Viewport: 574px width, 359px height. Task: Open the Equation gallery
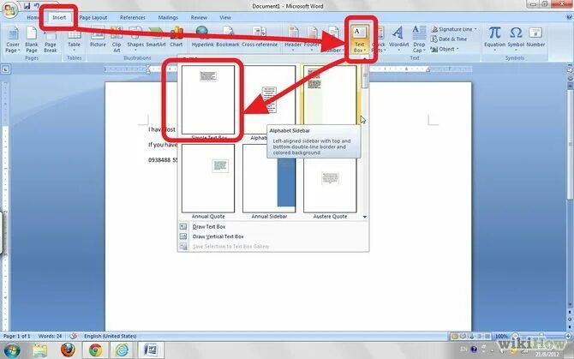(x=494, y=39)
